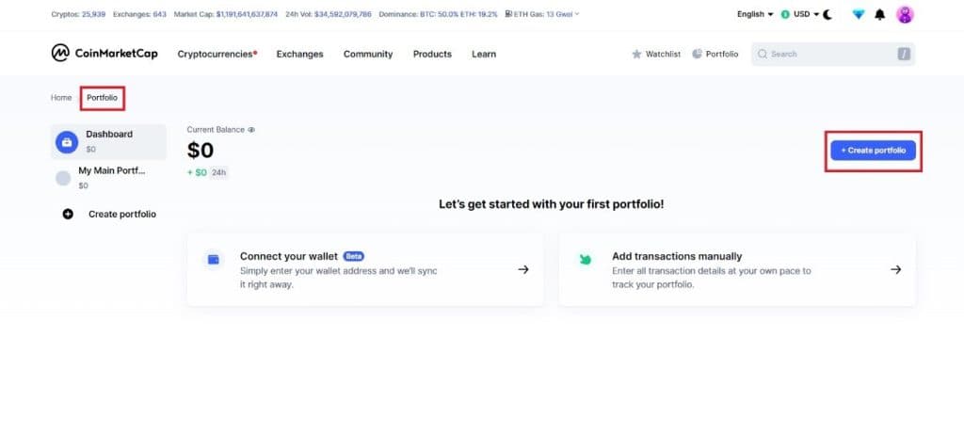Viewport: 964px width, 434px height.
Task: Open the English language dropdown
Action: (x=755, y=14)
